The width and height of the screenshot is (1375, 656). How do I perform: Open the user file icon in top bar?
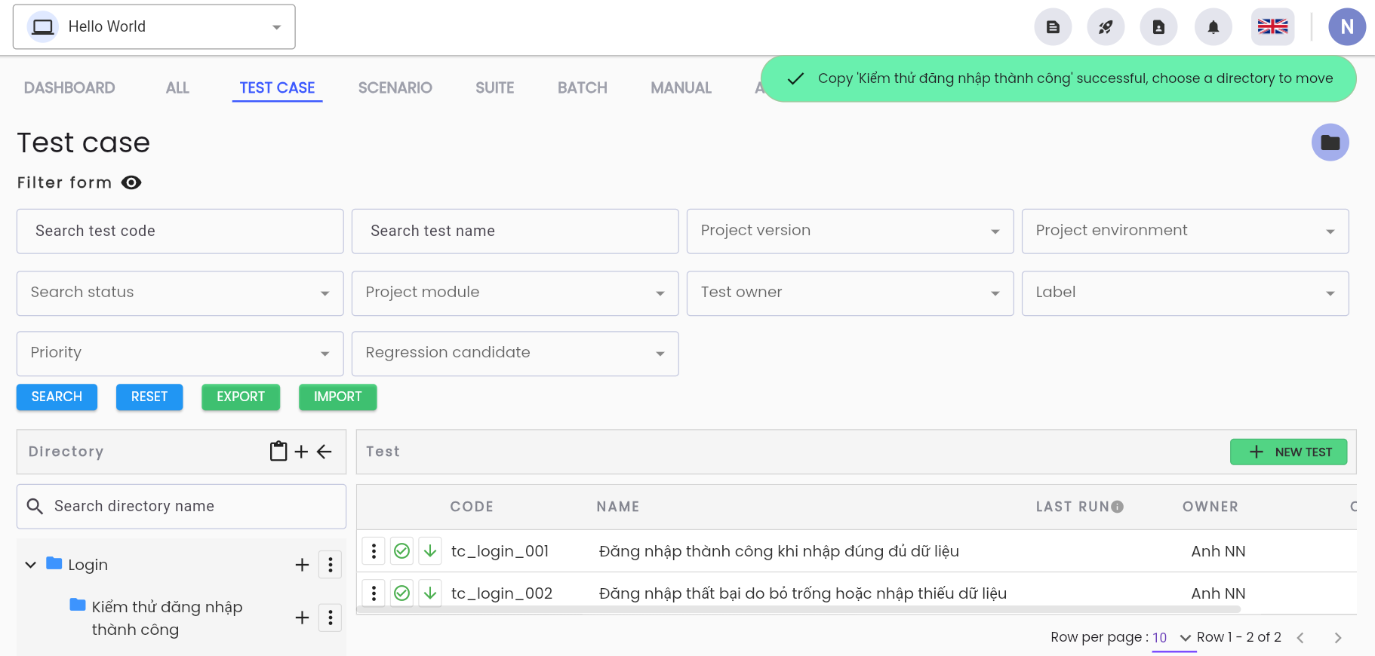[x=1158, y=27]
